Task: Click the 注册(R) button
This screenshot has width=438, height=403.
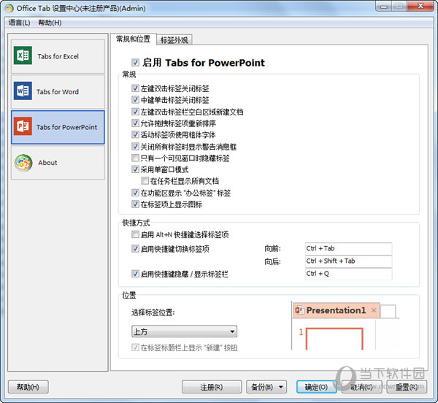Action: pos(212,387)
